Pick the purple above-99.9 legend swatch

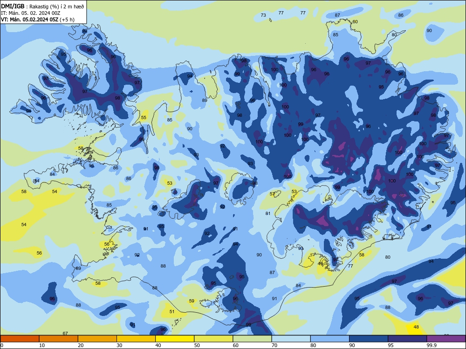coord(446,339)
